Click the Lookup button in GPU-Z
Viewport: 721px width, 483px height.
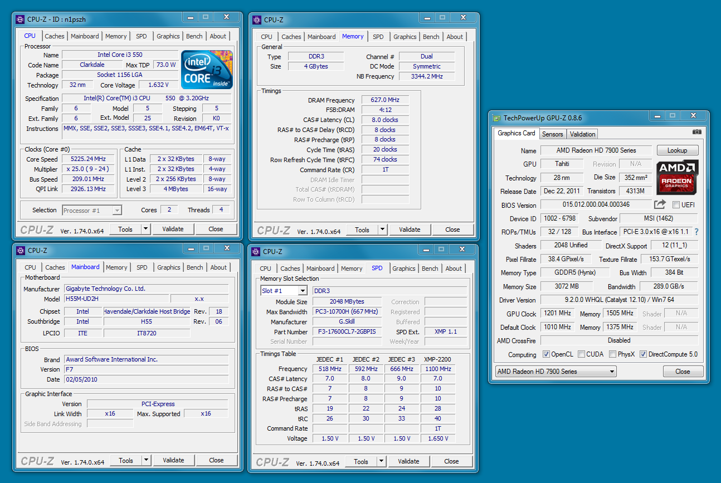tap(678, 150)
